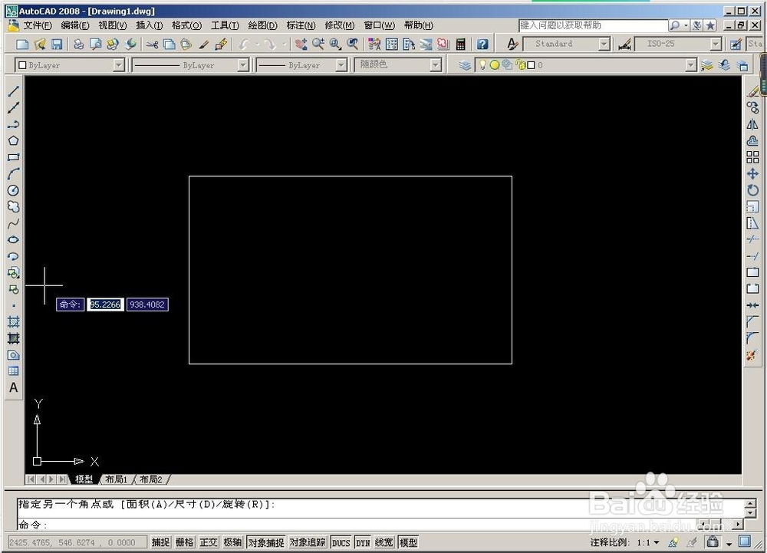Select the Offset tool
Viewport: 767px width, 553px height.
pyautogui.click(x=753, y=141)
